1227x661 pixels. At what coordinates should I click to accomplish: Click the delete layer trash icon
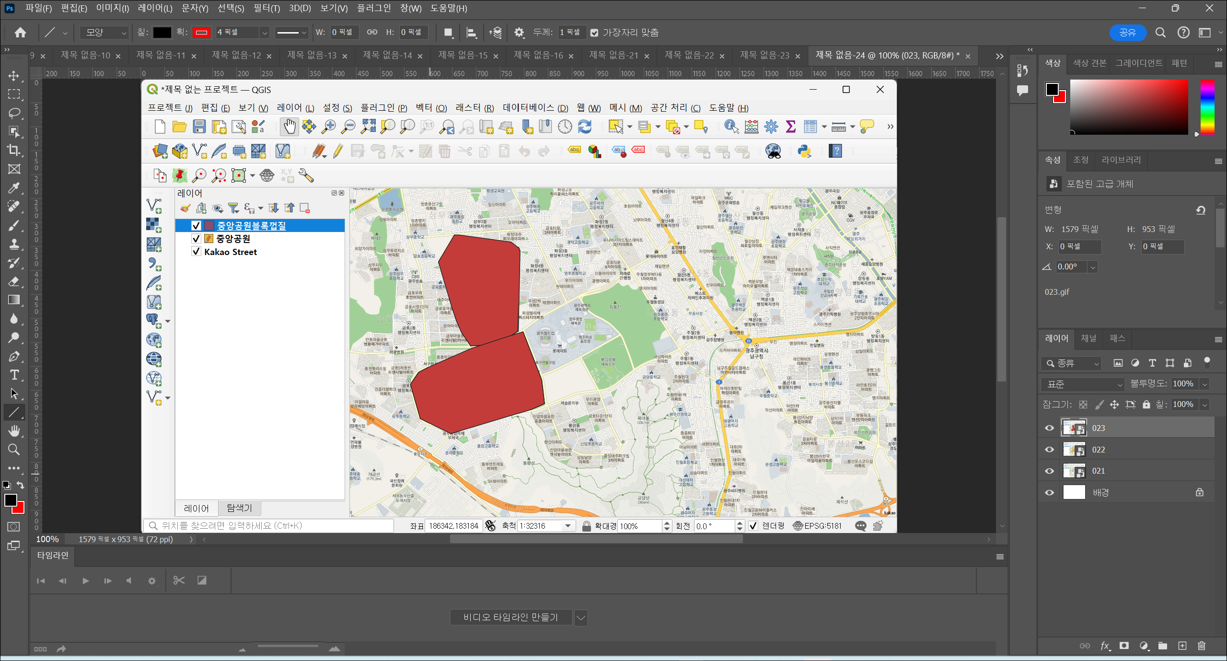coord(1201,646)
